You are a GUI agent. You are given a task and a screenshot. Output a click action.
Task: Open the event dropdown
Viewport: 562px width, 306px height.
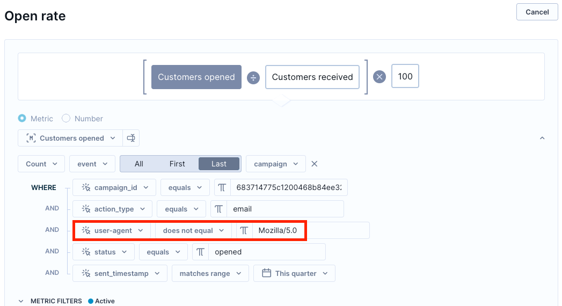[x=92, y=164]
